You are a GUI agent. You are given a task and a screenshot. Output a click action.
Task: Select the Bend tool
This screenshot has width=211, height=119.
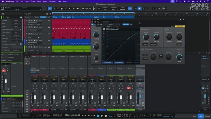pos(74,9)
